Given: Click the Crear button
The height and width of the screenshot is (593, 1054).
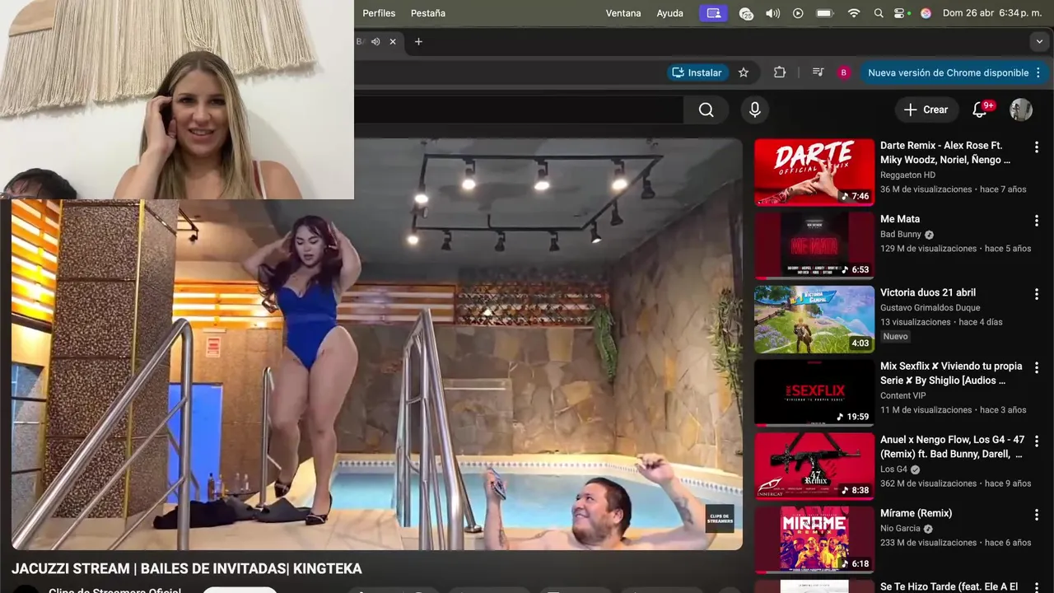Looking at the screenshot, I should (x=926, y=110).
